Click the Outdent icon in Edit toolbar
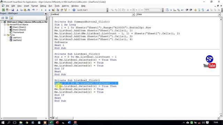This screenshot has width=223, height=125. tap(191, 10)
